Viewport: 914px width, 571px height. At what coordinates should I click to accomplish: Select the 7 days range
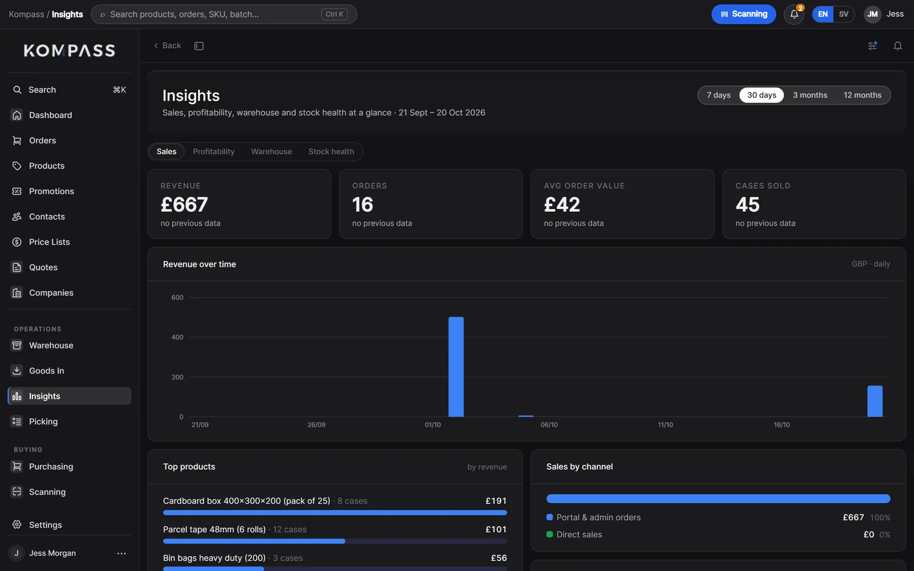point(719,95)
